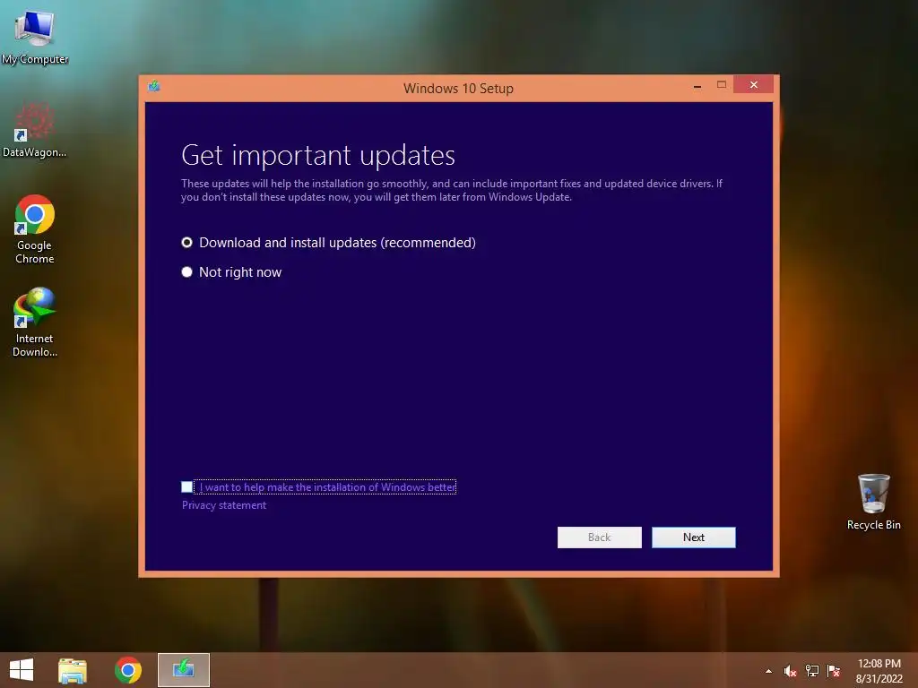This screenshot has width=918, height=688.
Task: Click the muted volume tray icon
Action: (791, 671)
